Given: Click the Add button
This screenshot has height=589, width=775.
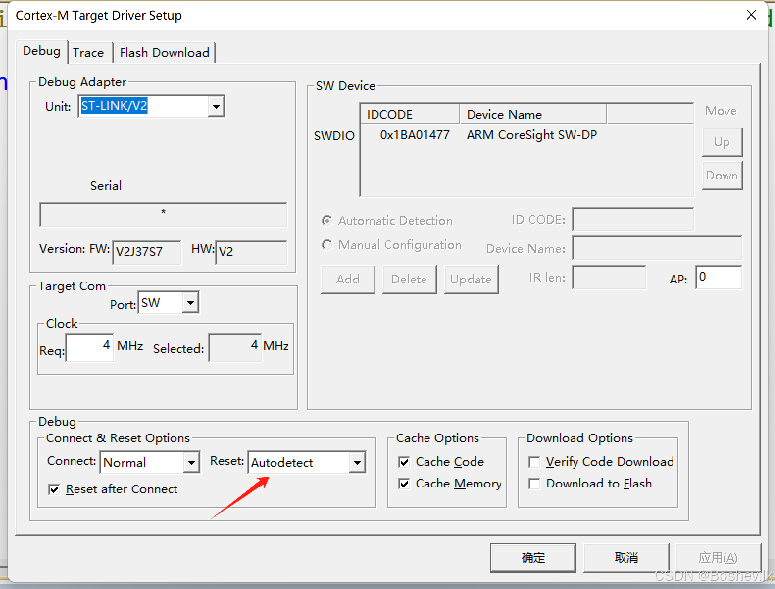Looking at the screenshot, I should [x=348, y=279].
